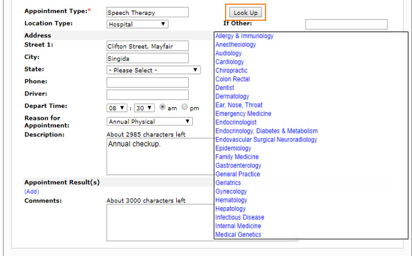The image size is (412, 256).
Task: Click the Add link under Appointment Results
Action: click(x=32, y=192)
